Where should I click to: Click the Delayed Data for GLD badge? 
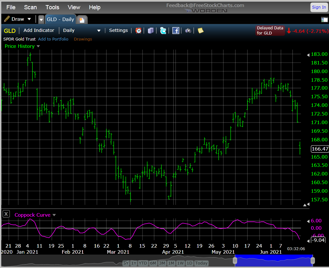[x=270, y=31]
